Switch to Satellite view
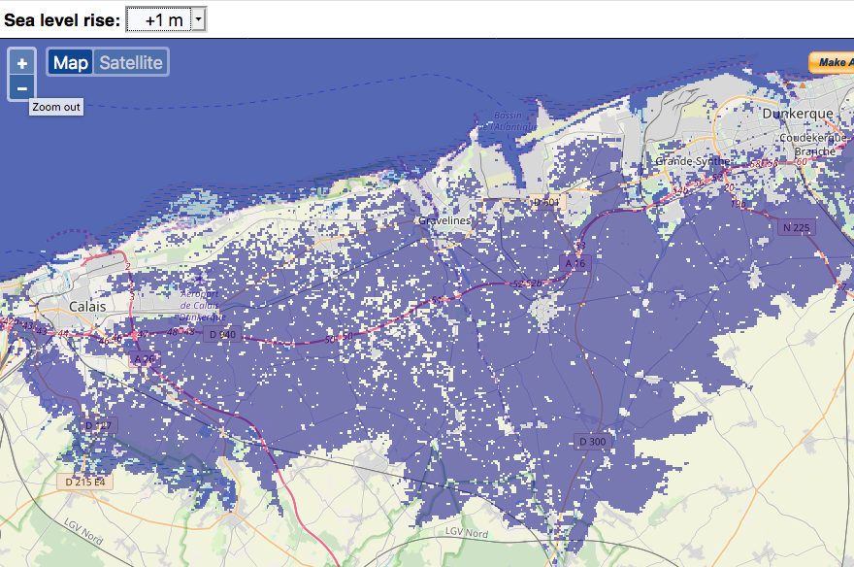 [131, 62]
